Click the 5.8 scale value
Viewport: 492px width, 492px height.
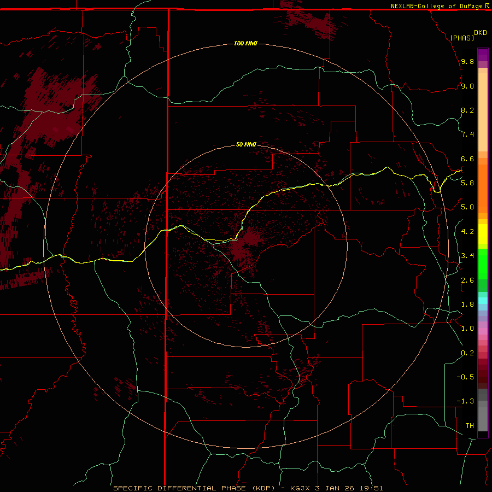pyautogui.click(x=467, y=183)
